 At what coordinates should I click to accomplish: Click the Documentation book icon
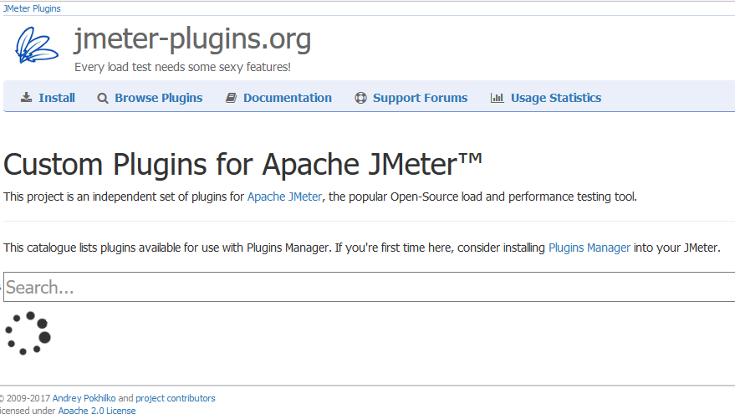(x=231, y=98)
